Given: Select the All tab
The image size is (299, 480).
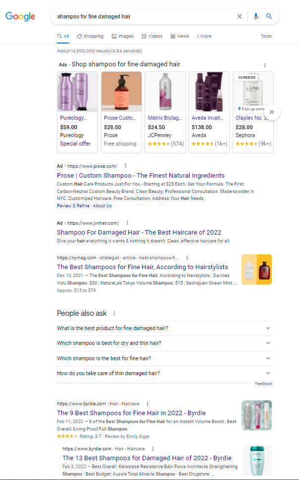Looking at the screenshot, I should 63,36.
